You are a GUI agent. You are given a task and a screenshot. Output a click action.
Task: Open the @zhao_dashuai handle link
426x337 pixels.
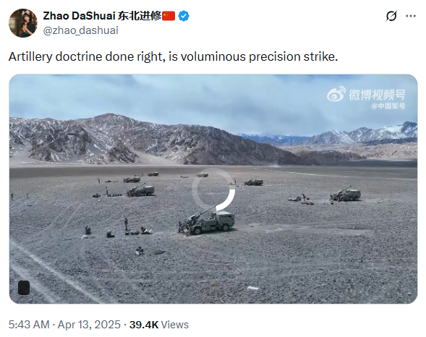[81, 30]
